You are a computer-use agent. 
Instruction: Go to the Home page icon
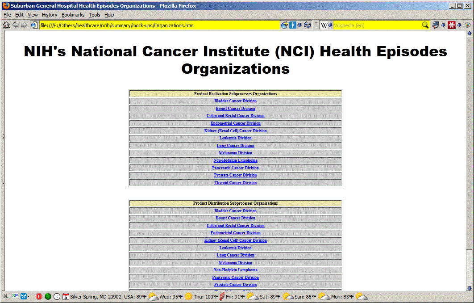(x=6, y=25)
